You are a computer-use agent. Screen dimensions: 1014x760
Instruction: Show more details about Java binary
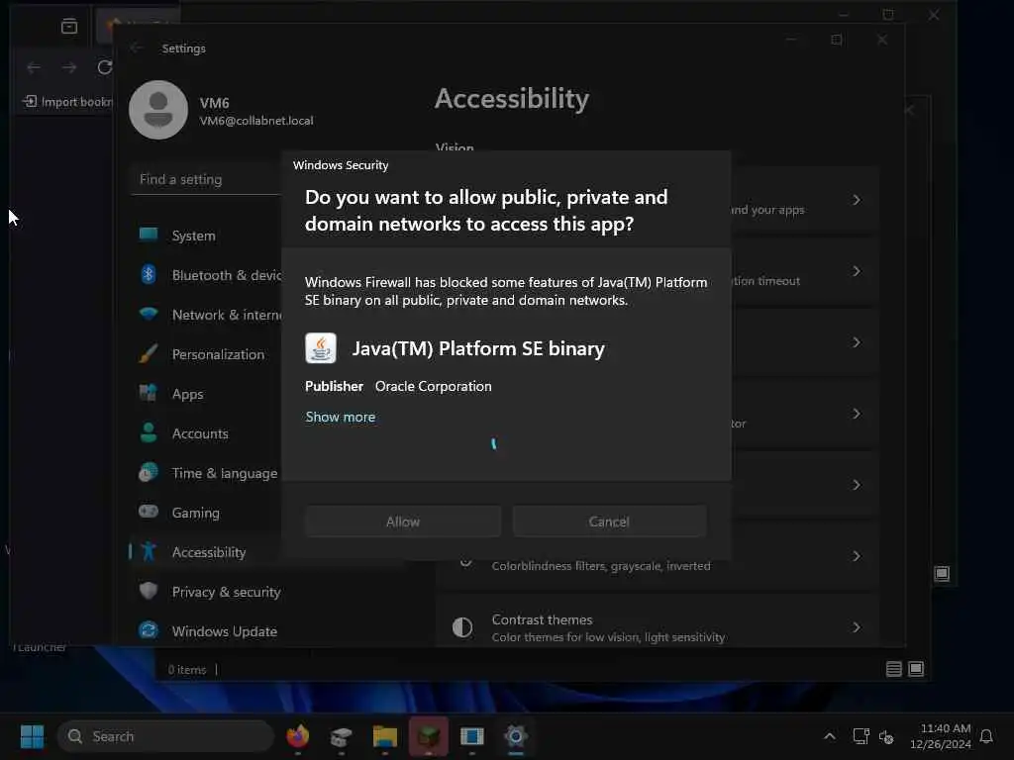pos(341,417)
